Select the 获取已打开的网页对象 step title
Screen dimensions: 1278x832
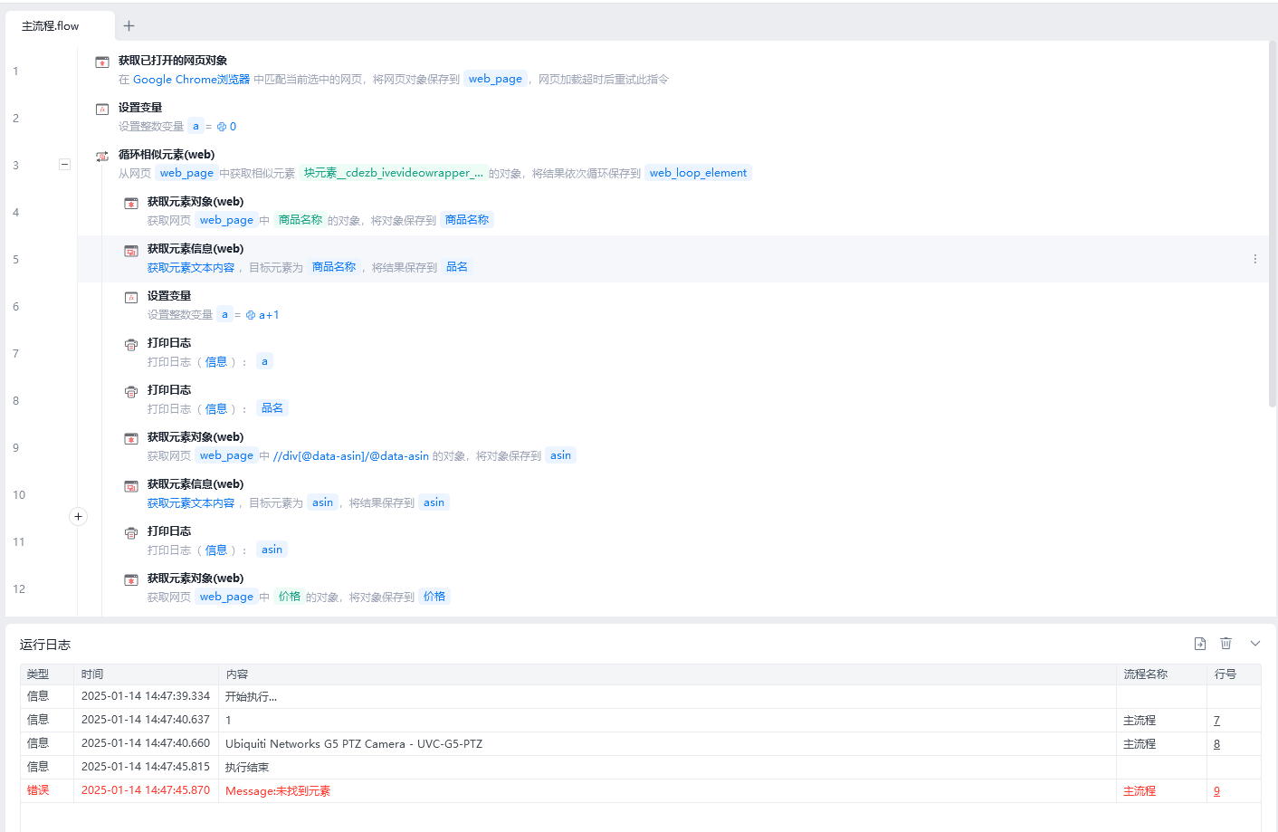point(173,61)
